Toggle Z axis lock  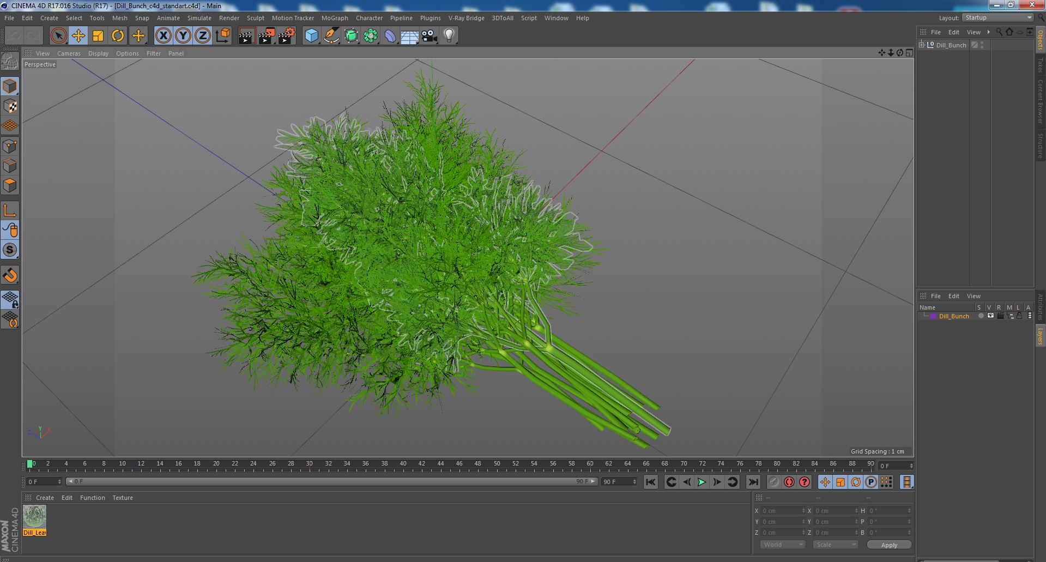203,36
